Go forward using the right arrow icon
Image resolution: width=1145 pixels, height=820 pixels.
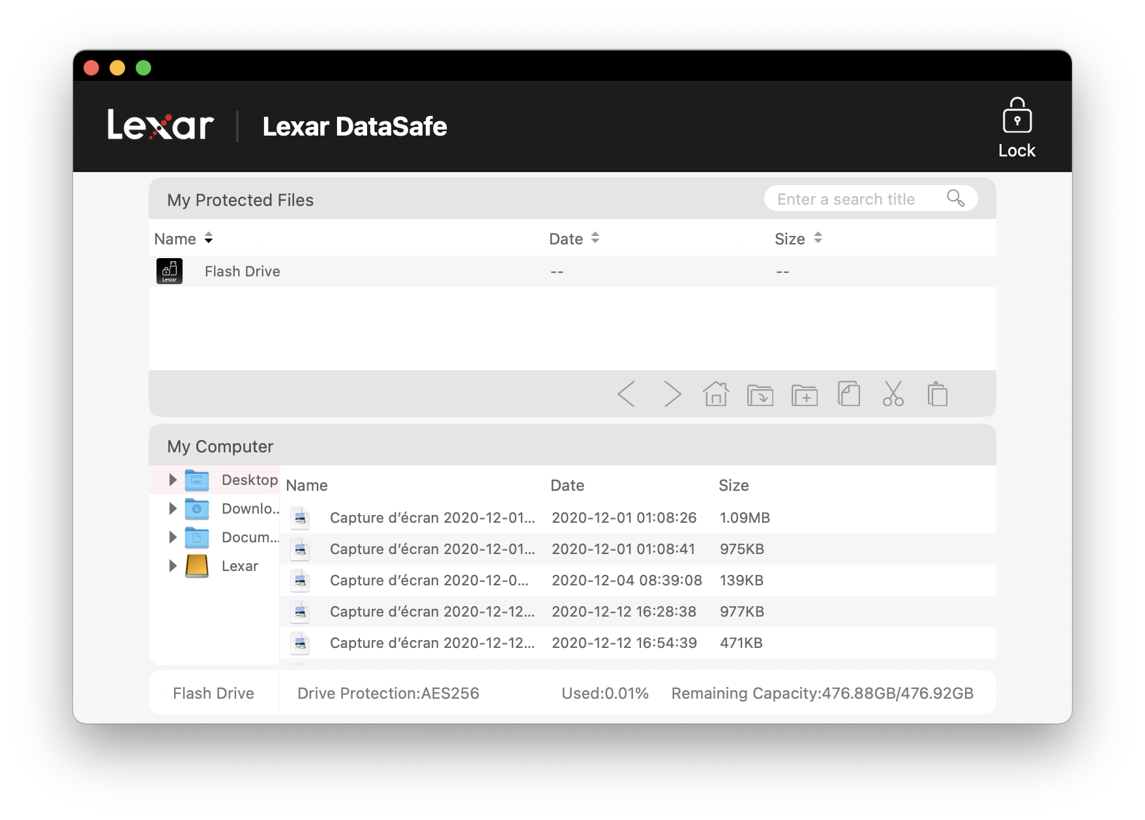(x=672, y=394)
